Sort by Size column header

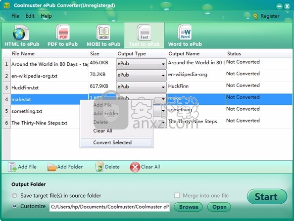[x=102, y=53]
